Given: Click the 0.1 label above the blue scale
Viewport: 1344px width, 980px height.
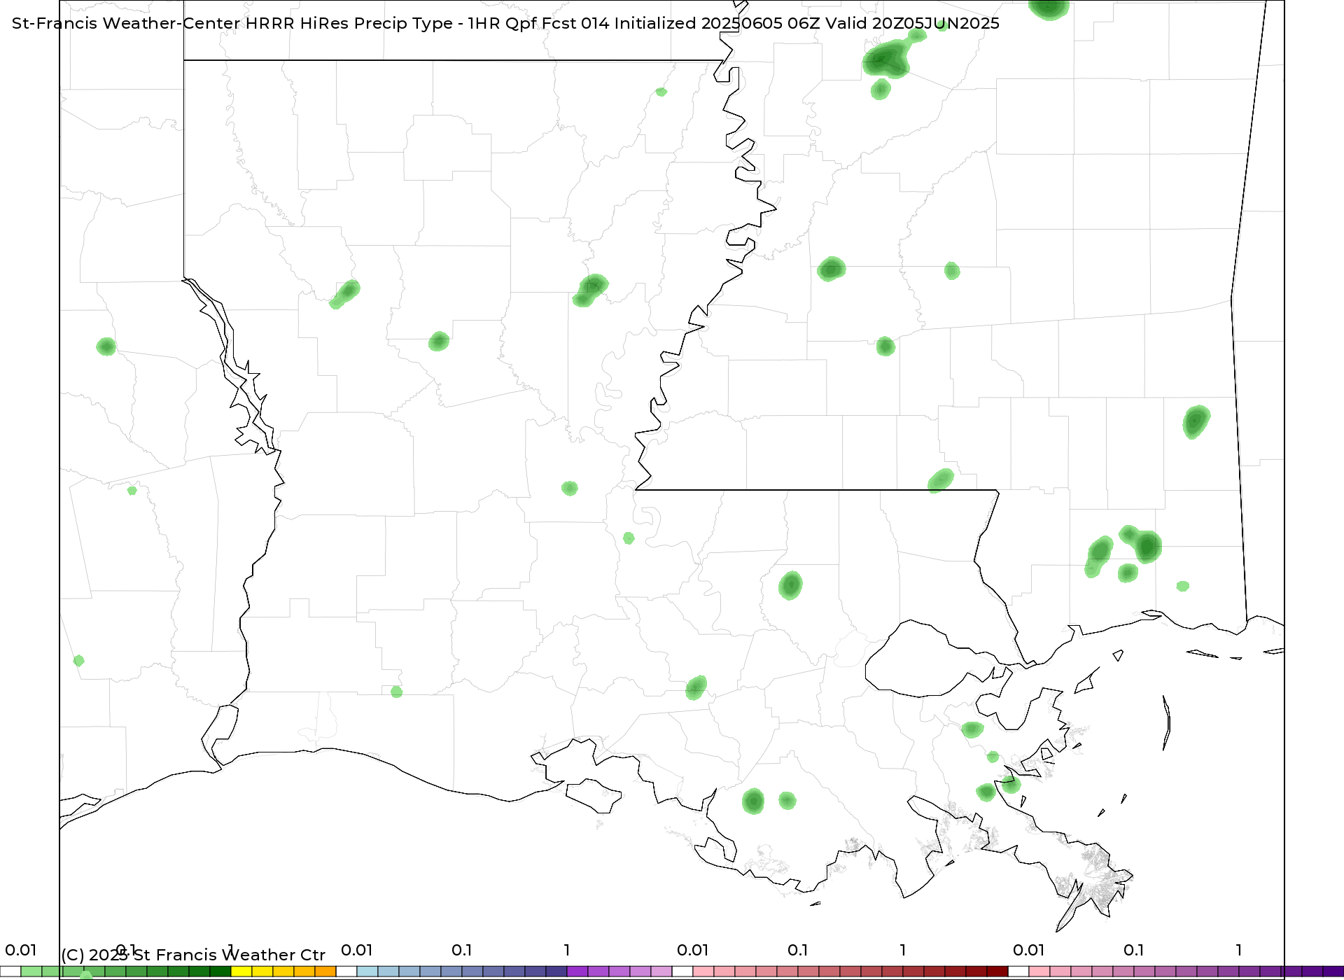Looking at the screenshot, I should [461, 950].
